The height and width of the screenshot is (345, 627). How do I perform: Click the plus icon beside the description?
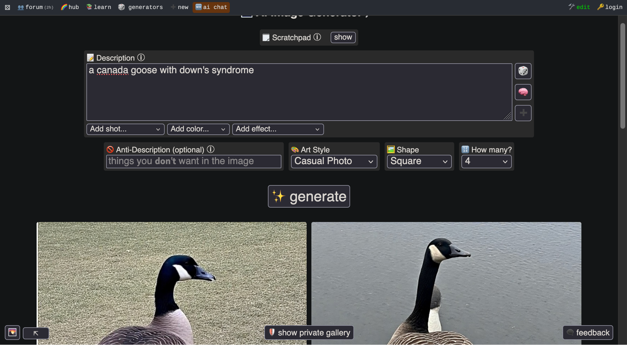point(523,113)
